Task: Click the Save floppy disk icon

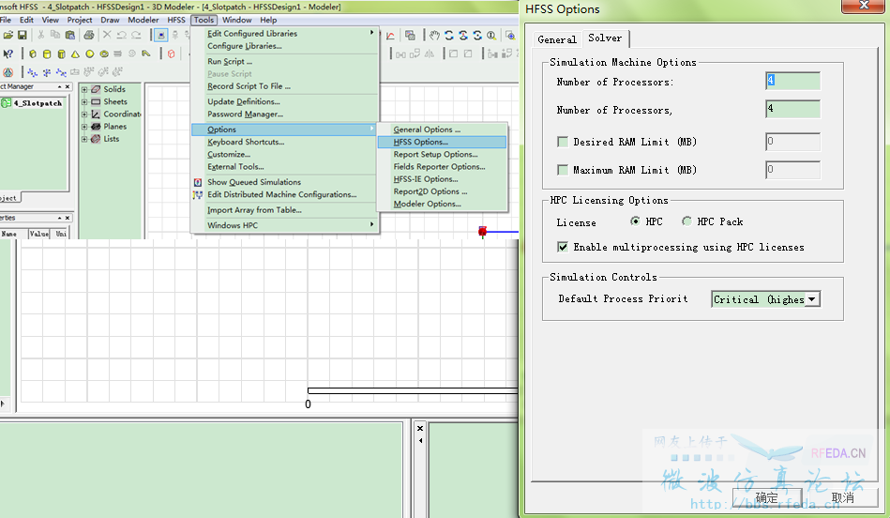Action: (23, 36)
